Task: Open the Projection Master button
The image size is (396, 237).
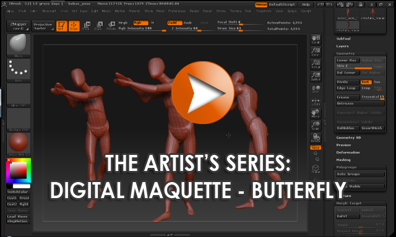Action: [x=43, y=26]
